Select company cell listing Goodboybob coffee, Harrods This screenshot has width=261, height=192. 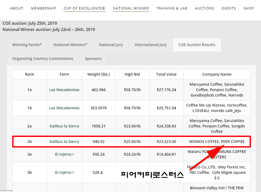217,90
